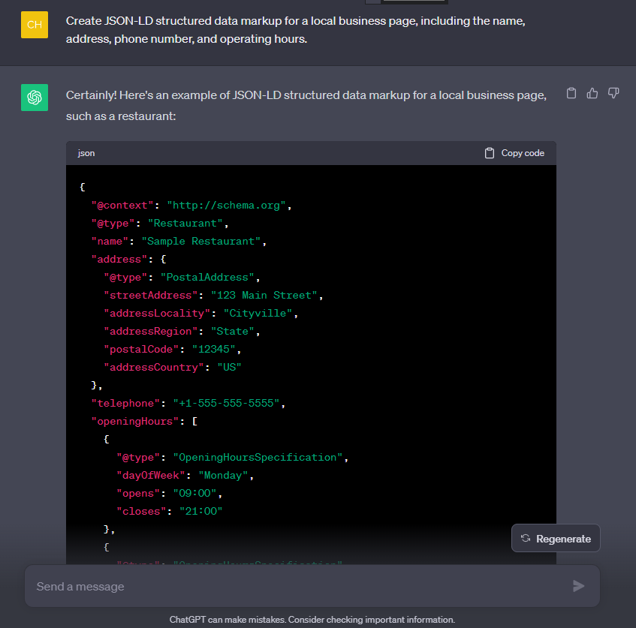Click the "addressCountry" key

tap(154, 368)
